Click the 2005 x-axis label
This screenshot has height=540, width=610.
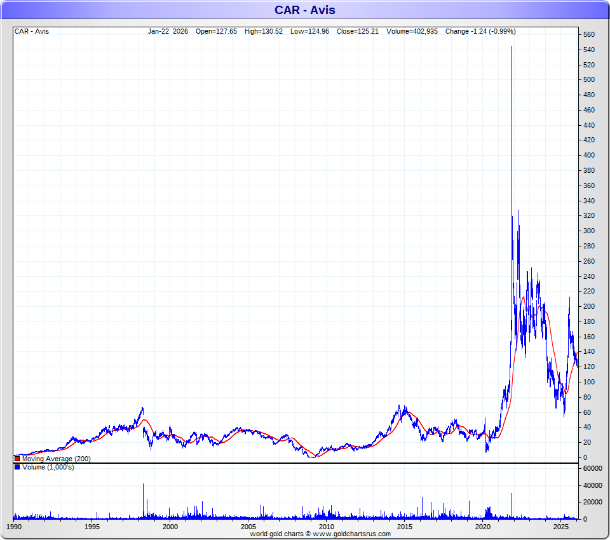tap(248, 527)
